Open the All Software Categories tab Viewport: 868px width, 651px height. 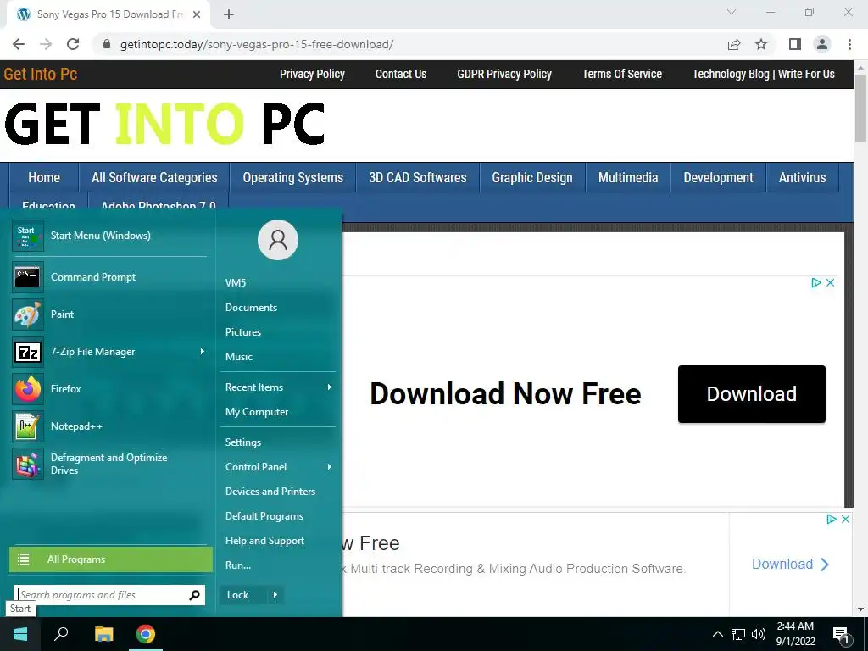click(154, 178)
